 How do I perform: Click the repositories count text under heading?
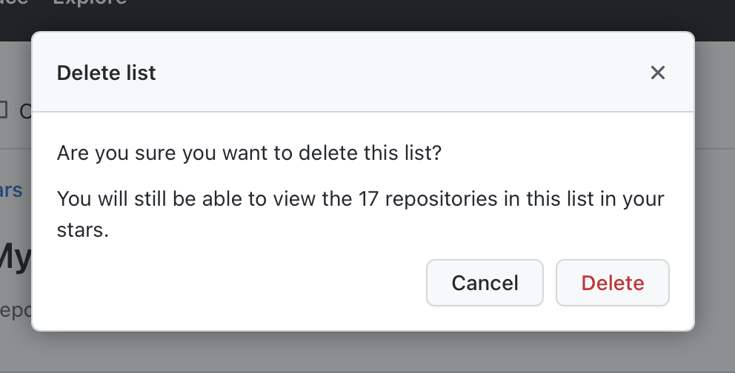[15, 309]
